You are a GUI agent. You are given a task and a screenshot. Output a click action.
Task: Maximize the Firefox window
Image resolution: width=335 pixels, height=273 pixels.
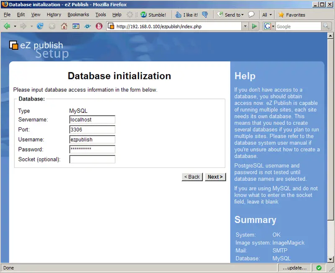click(322, 4)
